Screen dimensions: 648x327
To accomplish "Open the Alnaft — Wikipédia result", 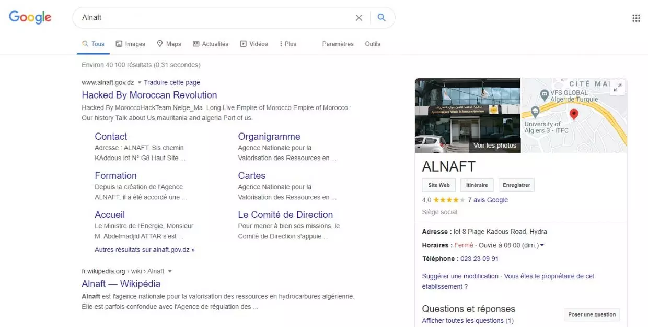I will point(121,284).
